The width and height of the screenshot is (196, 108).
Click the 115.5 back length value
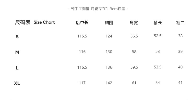(x=82, y=36)
